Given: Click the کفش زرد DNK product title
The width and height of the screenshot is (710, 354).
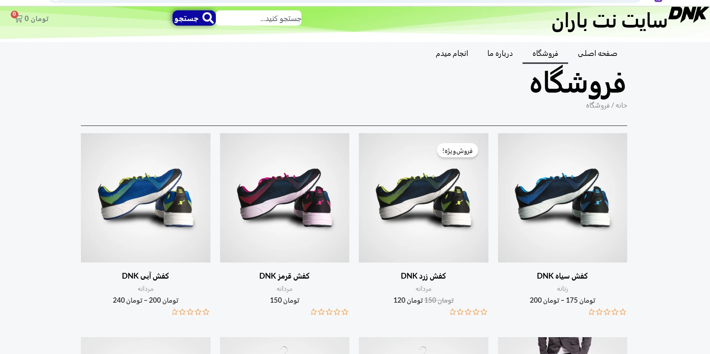Looking at the screenshot, I should pos(424,276).
